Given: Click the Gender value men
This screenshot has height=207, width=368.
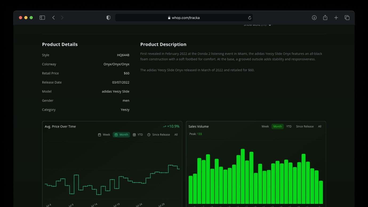Looking at the screenshot, I should 126,101.
